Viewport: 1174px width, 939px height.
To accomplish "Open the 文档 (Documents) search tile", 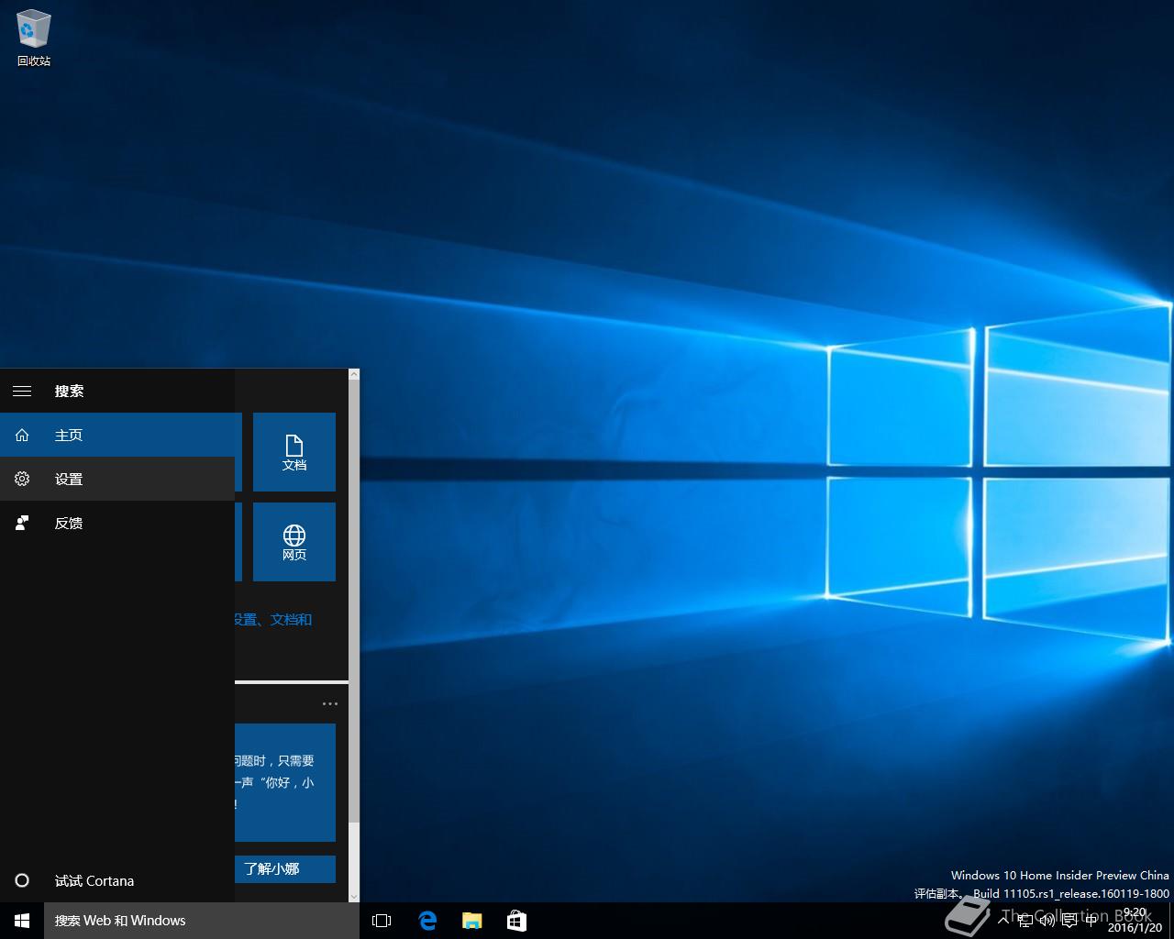I will click(293, 451).
